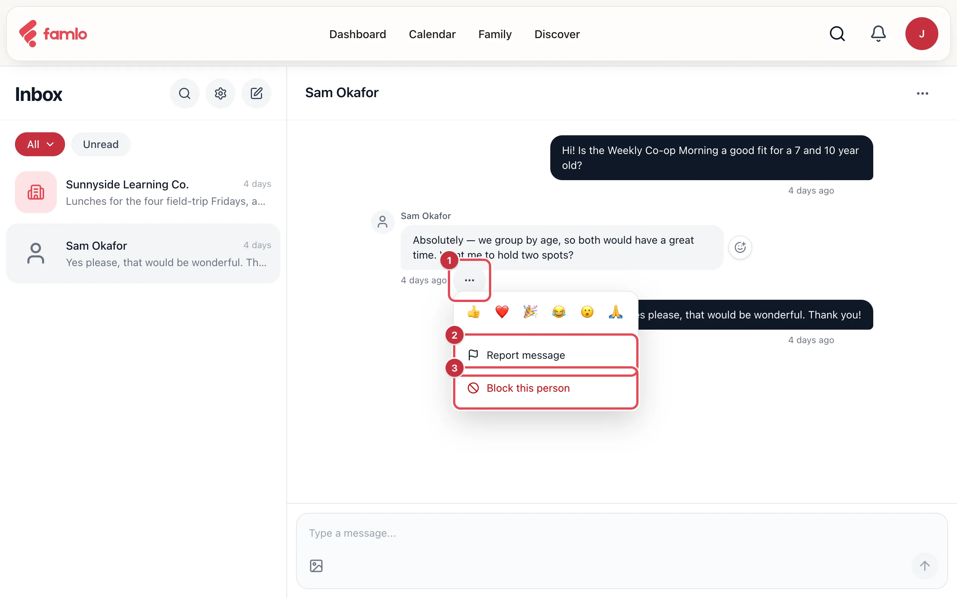Click the message more options dots button
The image size is (957, 598).
coord(470,280)
